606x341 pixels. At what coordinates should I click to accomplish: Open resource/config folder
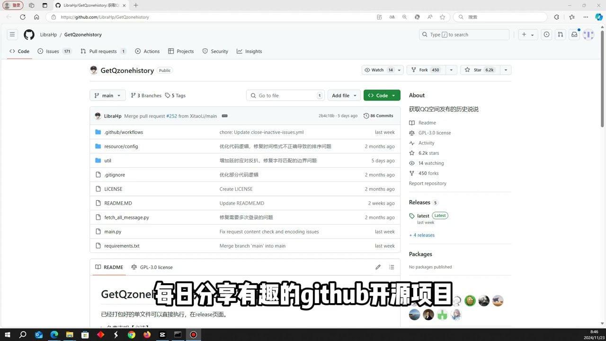(121, 146)
